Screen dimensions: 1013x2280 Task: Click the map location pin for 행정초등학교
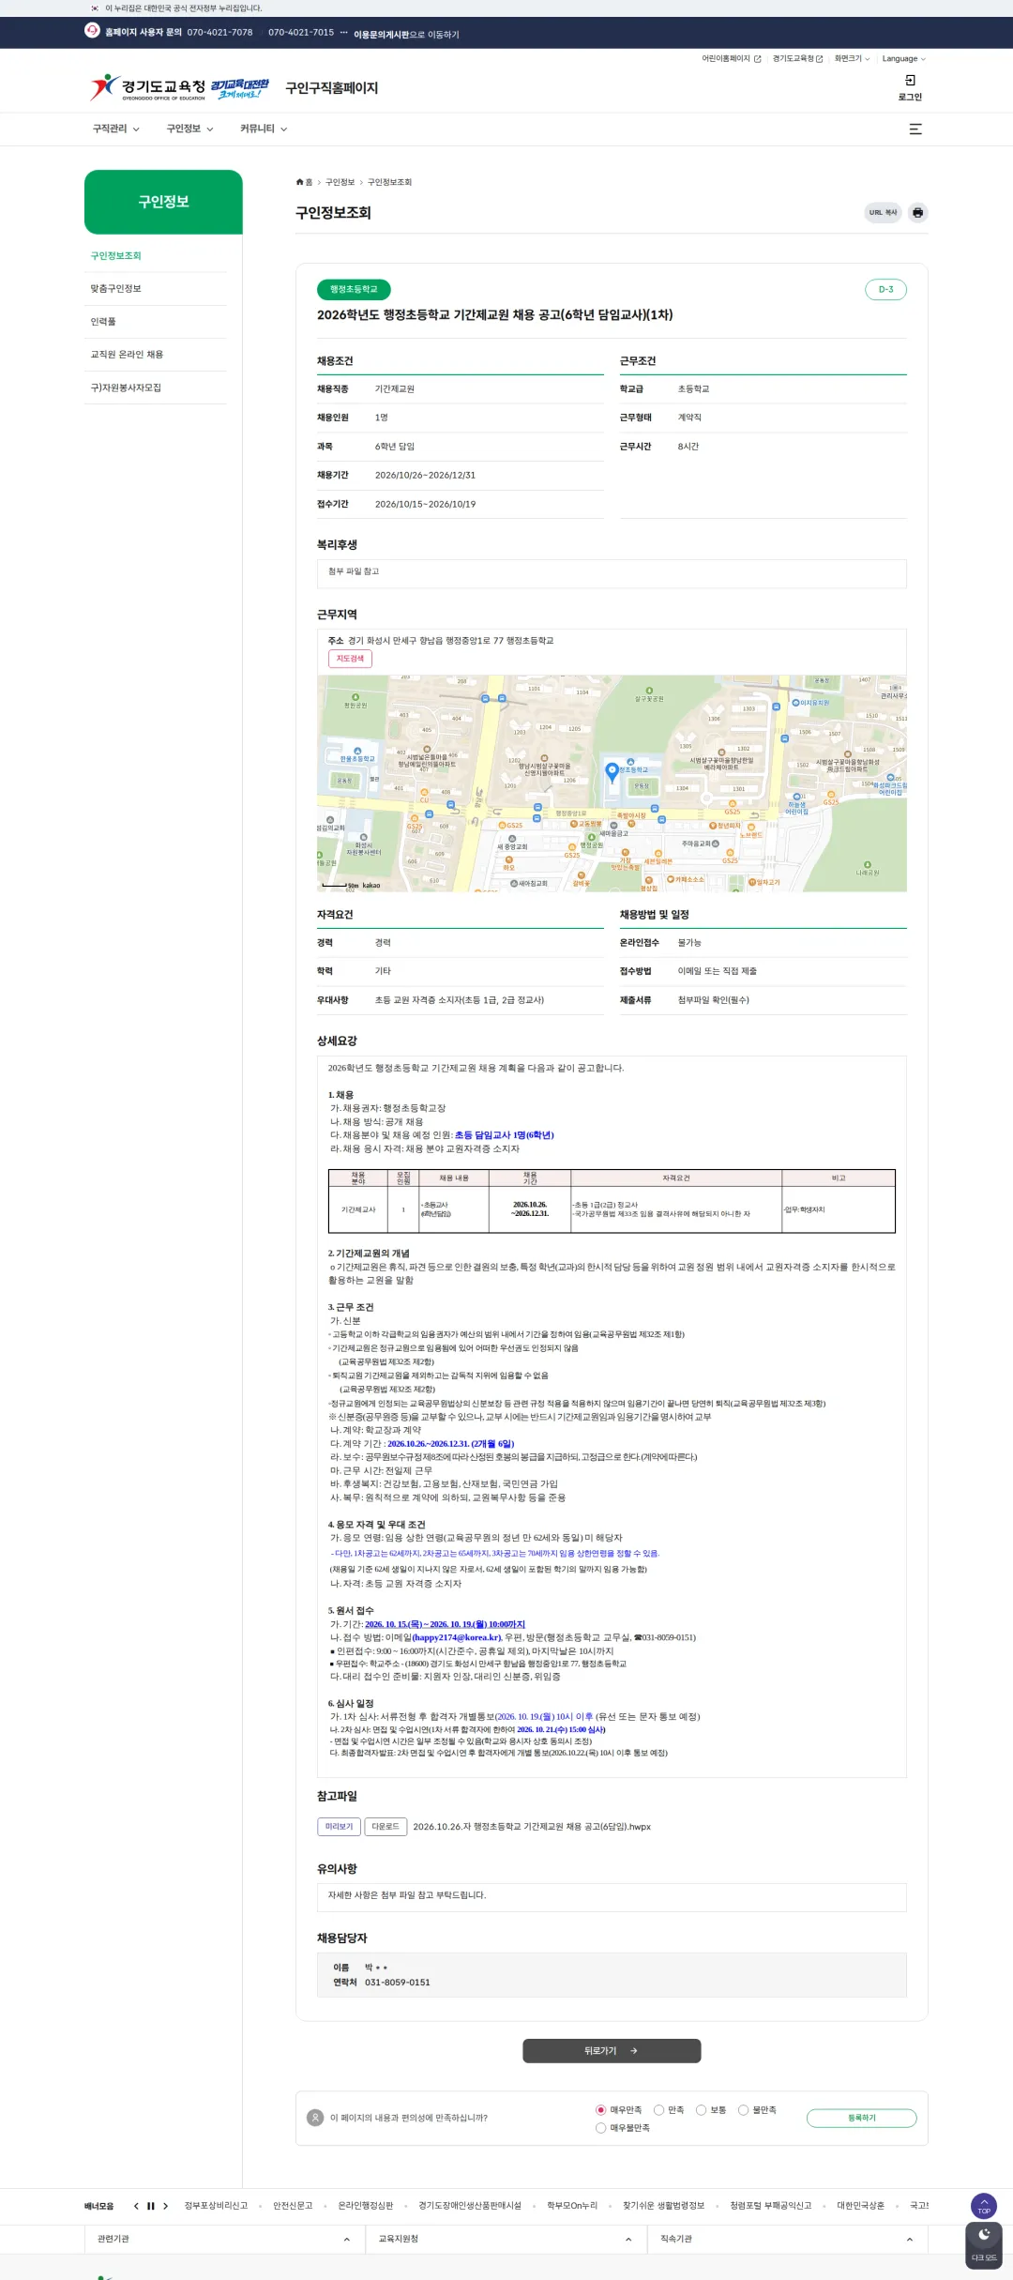[x=612, y=772]
